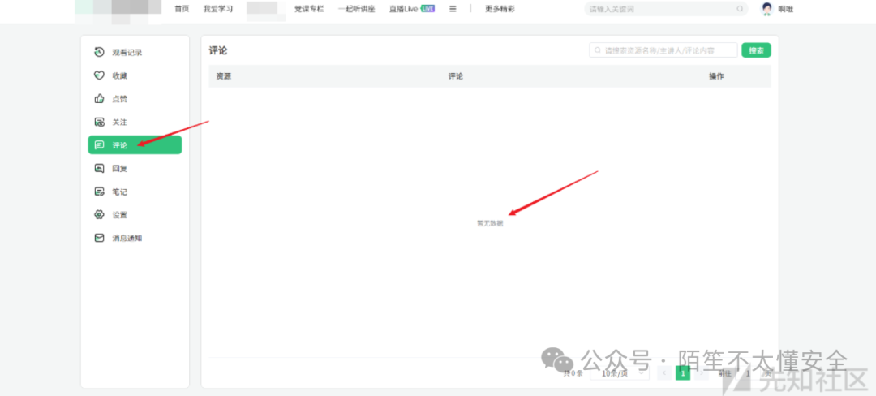Open the 10条/页 page size dropdown

click(620, 373)
